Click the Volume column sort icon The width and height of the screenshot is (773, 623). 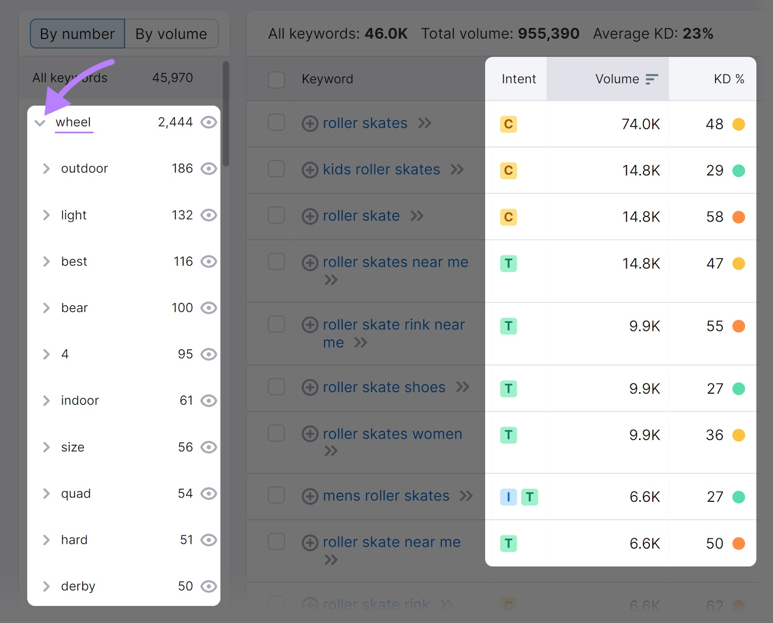click(x=653, y=78)
